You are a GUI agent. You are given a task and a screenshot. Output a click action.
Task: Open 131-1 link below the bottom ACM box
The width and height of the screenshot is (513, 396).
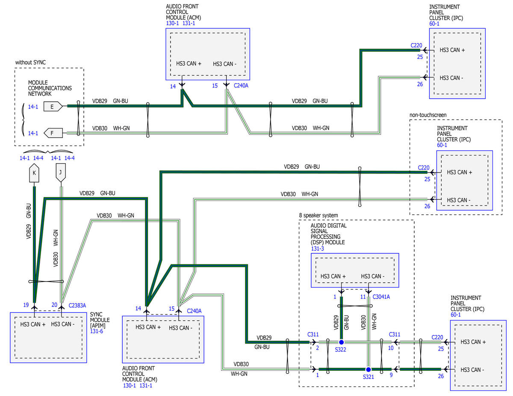coord(146,385)
